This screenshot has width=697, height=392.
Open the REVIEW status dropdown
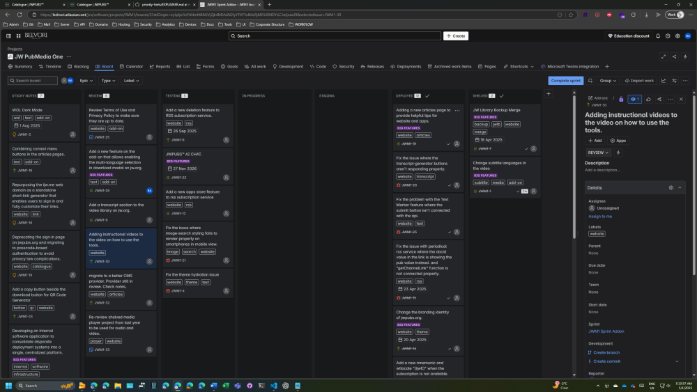(598, 152)
